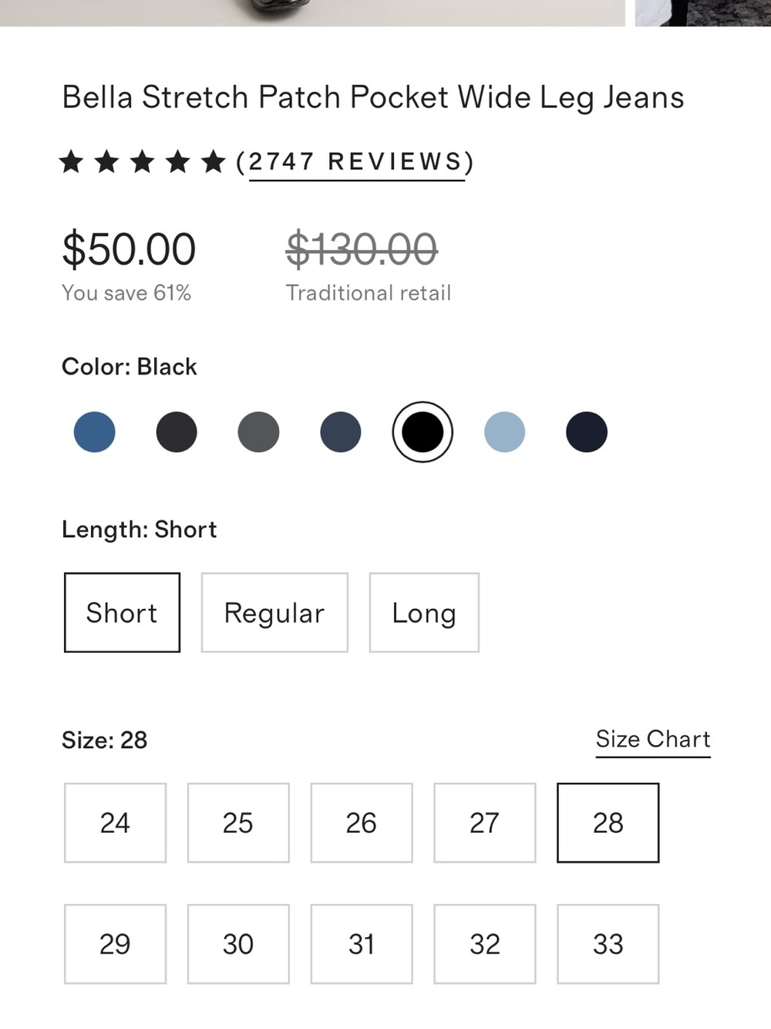Image resolution: width=771 pixels, height=1029 pixels.
Task: Pick size 33
Action: point(608,944)
